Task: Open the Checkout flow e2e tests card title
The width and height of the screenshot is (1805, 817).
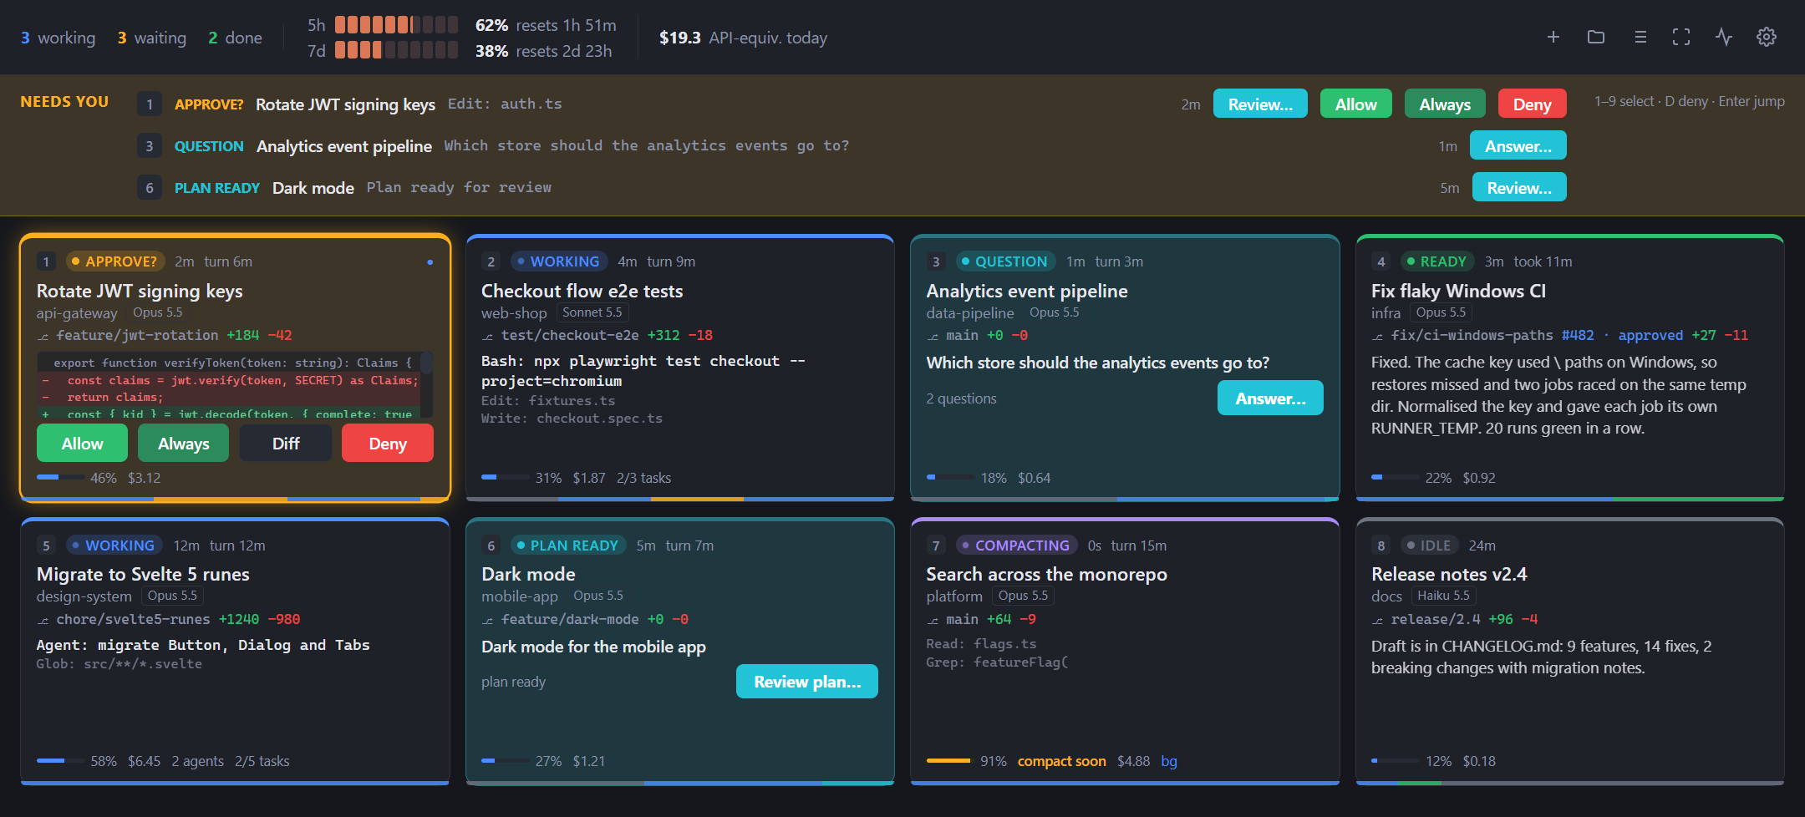Action: pos(582,291)
